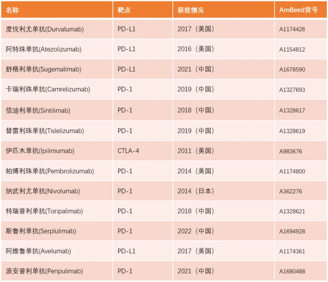Click the 名称 column header
Image resolution: width=328 pixels, height=282 pixels.
click(x=12, y=10)
